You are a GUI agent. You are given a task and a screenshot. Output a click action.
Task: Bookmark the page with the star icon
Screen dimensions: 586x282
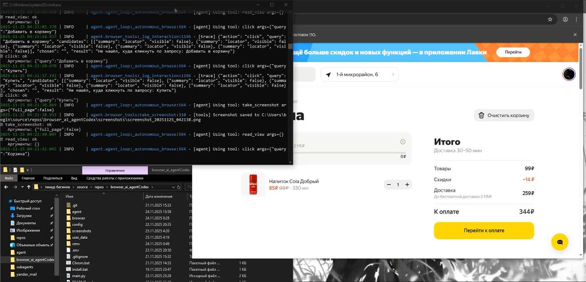pyautogui.click(x=550, y=19)
